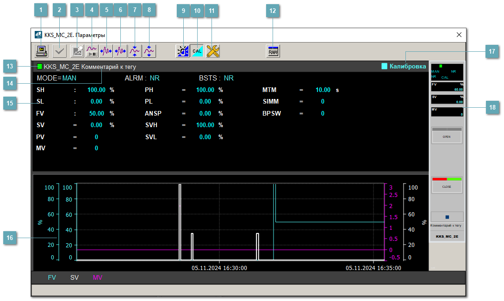Click the SH value 100.00 field
Screen dimensions: 504x301
(x=96, y=90)
